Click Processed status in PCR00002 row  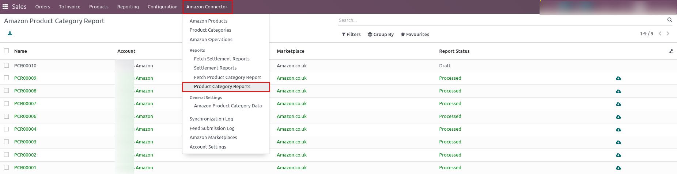450,155
